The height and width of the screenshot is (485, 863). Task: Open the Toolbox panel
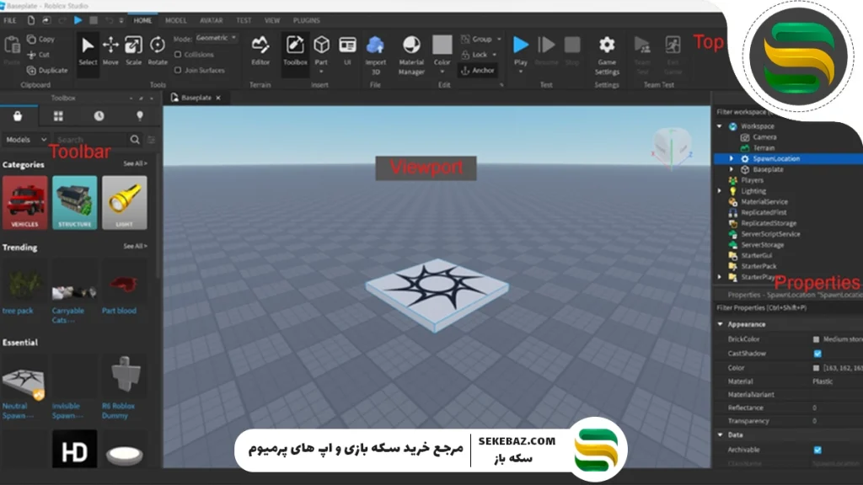pos(294,45)
